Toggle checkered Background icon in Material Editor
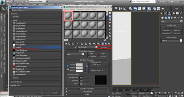Screen dimensions: 184x97 coord(110,20)
